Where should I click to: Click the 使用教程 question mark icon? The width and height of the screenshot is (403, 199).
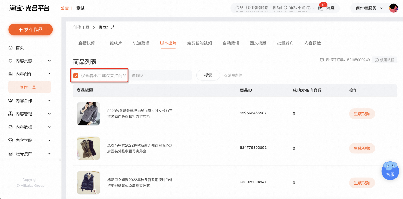click(377, 60)
